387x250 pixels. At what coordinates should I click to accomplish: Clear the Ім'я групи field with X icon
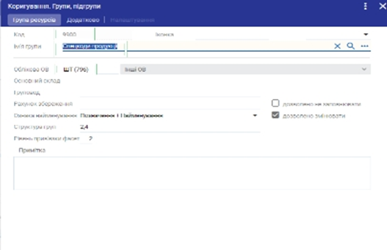(337, 46)
